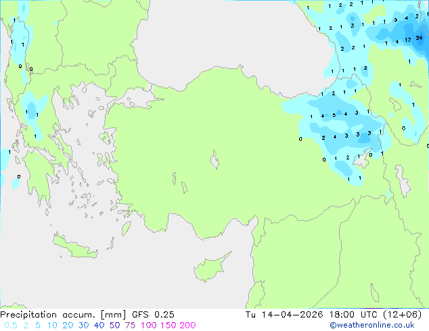The height and width of the screenshot is (331, 429).
Task: Click the 40 legend value
Action: 99,326
